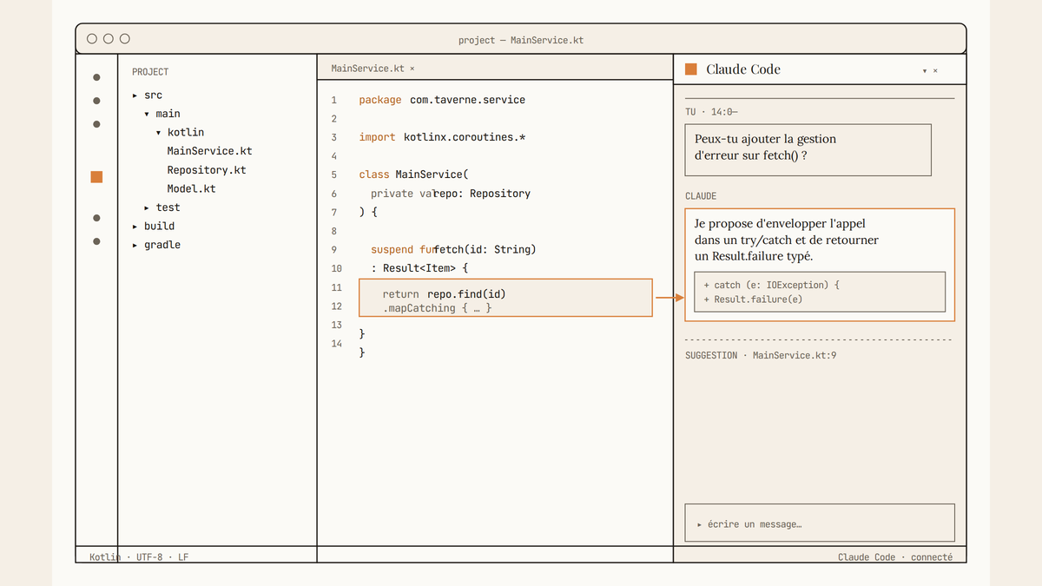Click the Kotlin language indicator in status bar
Image resolution: width=1042 pixels, height=586 pixels.
[105, 557]
